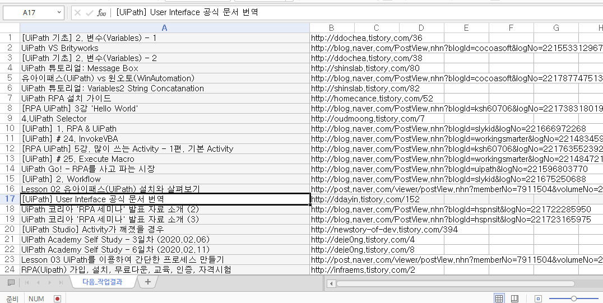Click URL cell http://newstory-of-dev.tistory.com/394
603x303 pixels.
[x=332, y=229]
